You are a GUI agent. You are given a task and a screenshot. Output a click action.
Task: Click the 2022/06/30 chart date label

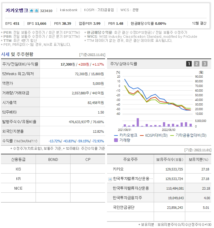point(169,130)
